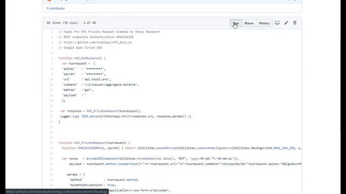Click the Logger.log code line
Viewport: 346px width, 194px height.
125,116
